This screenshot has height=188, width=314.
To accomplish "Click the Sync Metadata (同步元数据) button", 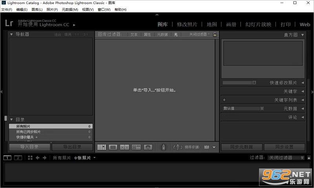I will (x=241, y=147).
